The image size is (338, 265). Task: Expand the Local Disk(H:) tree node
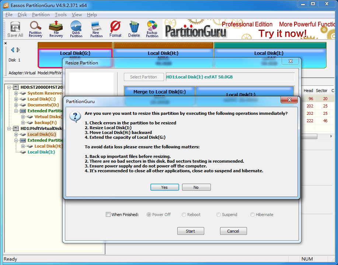[x=23, y=146]
